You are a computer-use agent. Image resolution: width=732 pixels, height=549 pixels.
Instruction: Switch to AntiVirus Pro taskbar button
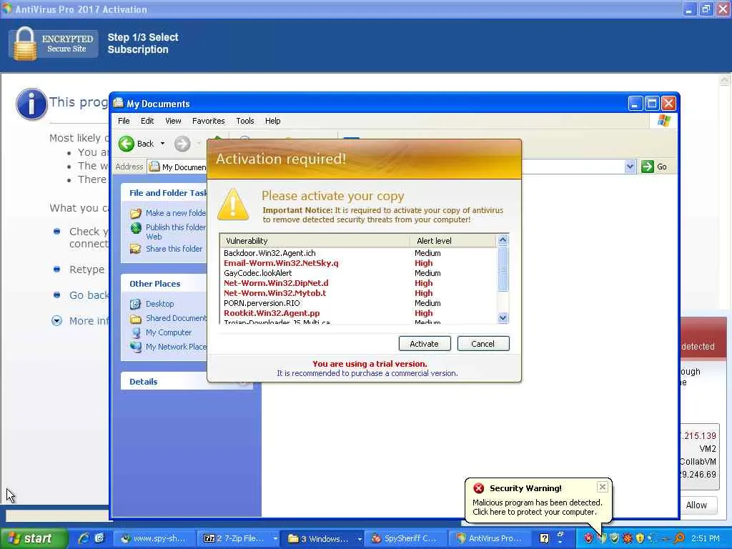click(490, 539)
